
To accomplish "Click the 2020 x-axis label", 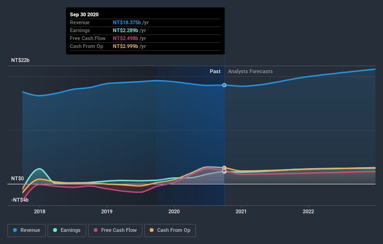I will (x=174, y=211).
